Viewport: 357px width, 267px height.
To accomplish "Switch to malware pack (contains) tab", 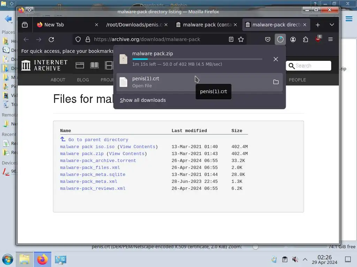I will (x=207, y=25).
